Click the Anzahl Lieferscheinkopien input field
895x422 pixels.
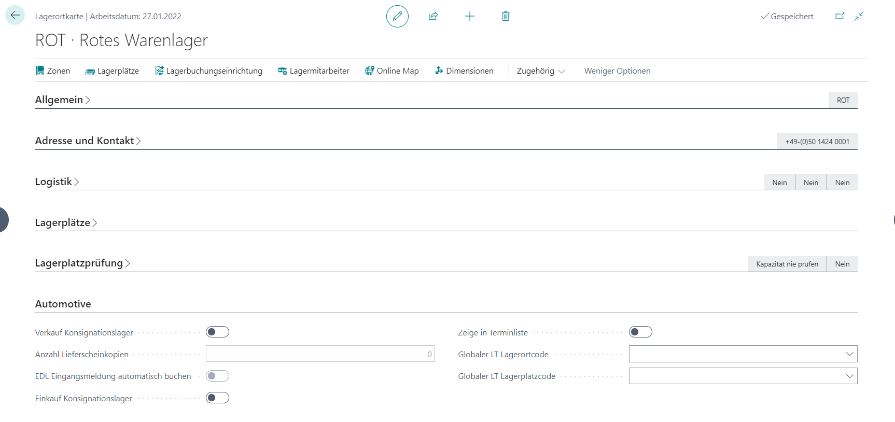pos(319,354)
